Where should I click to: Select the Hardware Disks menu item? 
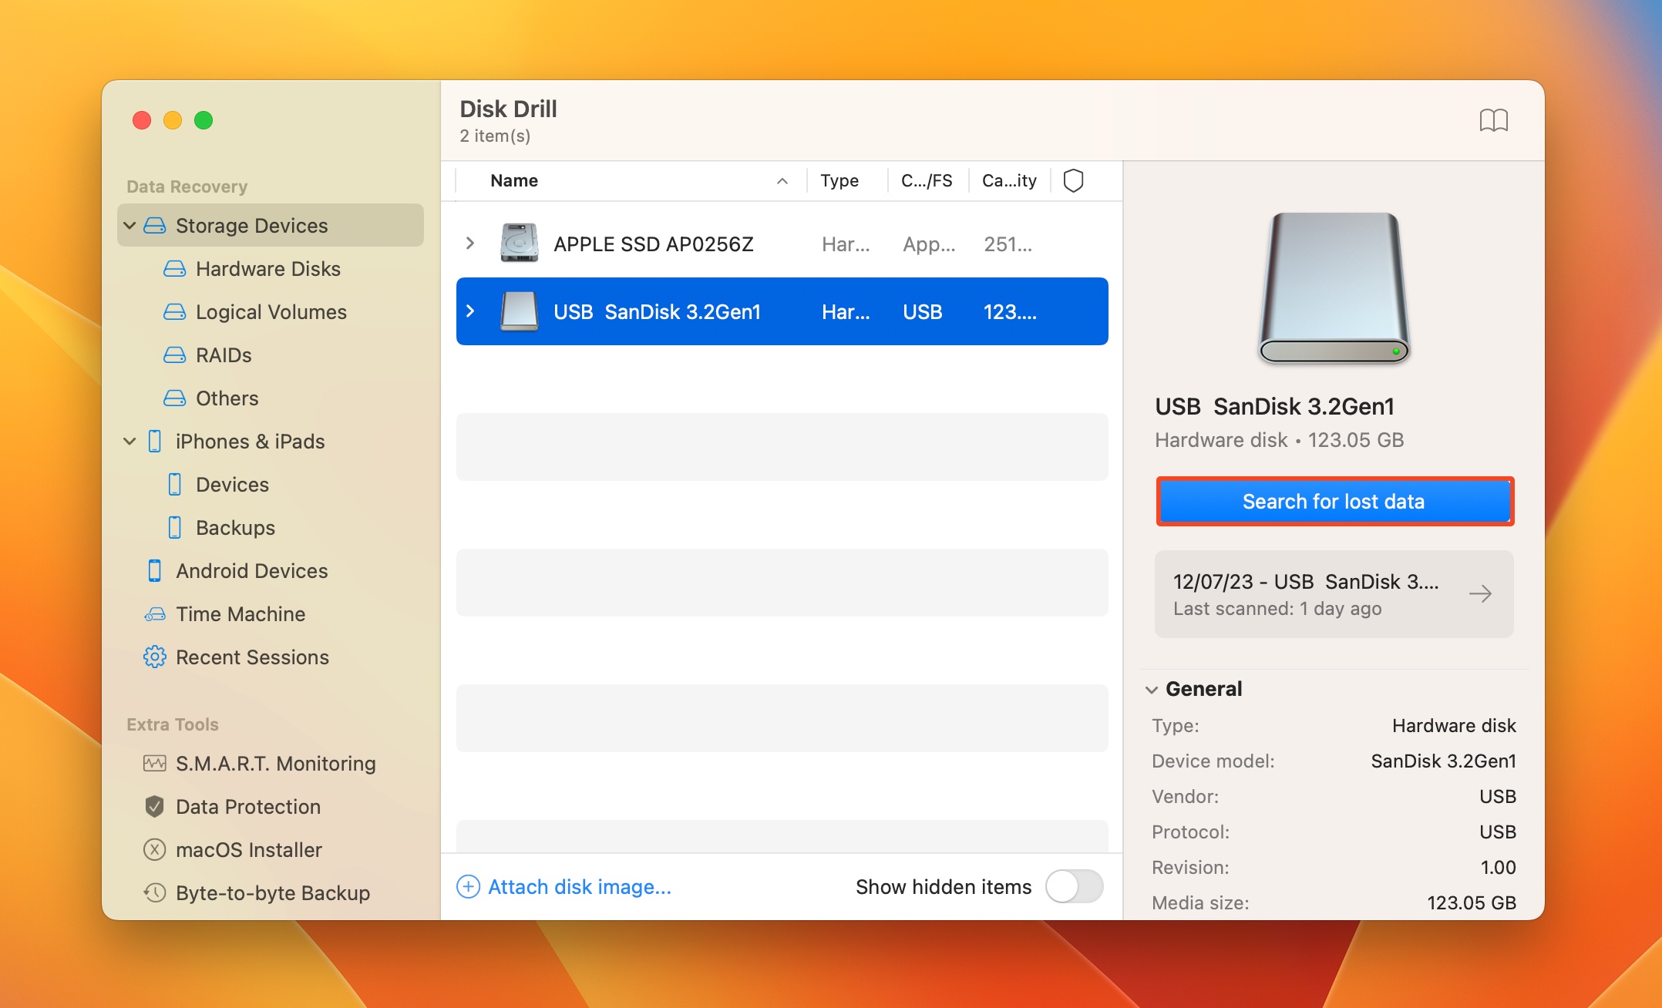(267, 268)
